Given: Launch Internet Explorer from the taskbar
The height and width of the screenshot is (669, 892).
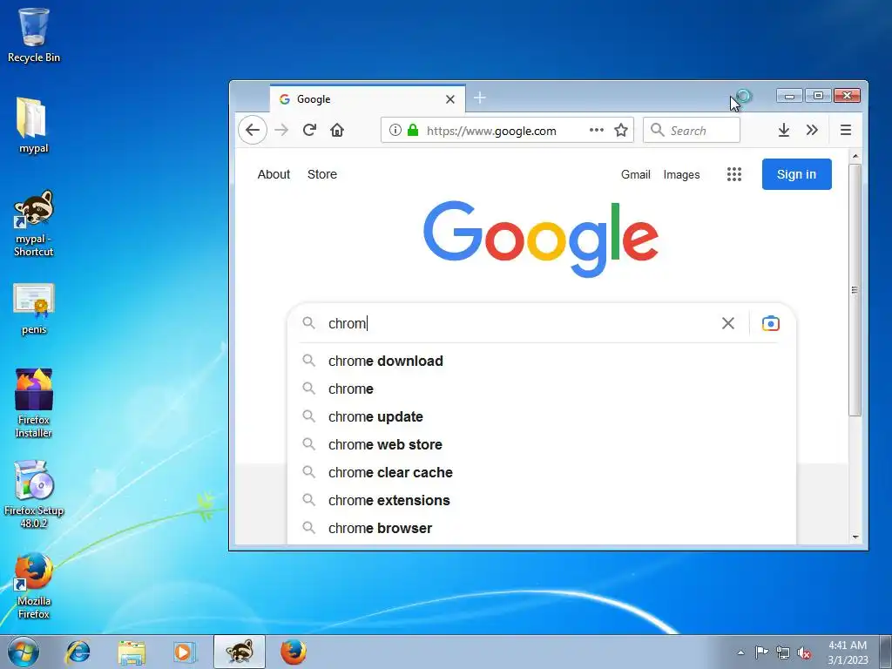Looking at the screenshot, I should pos(78,652).
